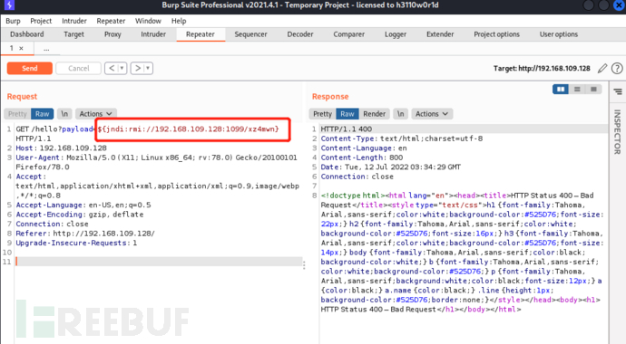Switch to Comparer tab

(x=349, y=34)
